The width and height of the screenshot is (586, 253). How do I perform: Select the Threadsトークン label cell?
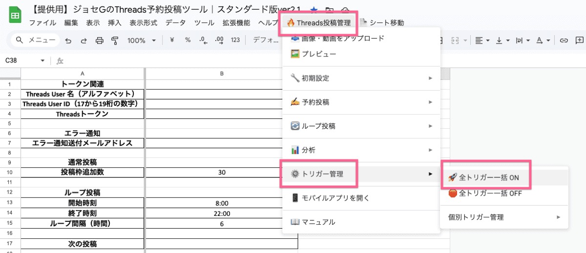[x=83, y=114]
